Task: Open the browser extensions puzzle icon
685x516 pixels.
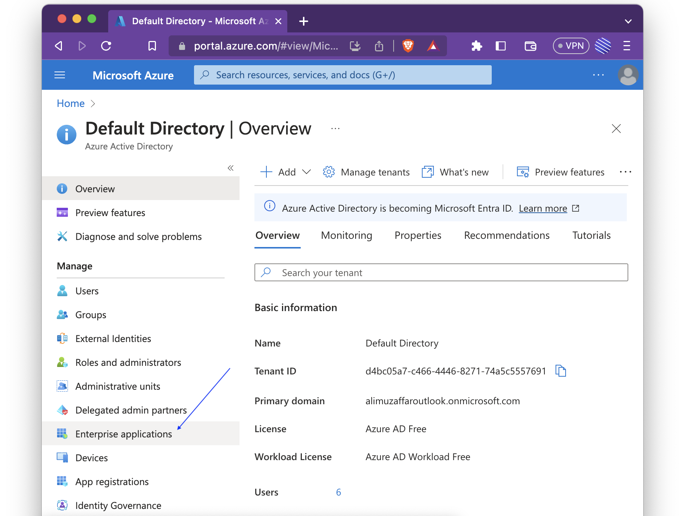Action: coord(476,46)
